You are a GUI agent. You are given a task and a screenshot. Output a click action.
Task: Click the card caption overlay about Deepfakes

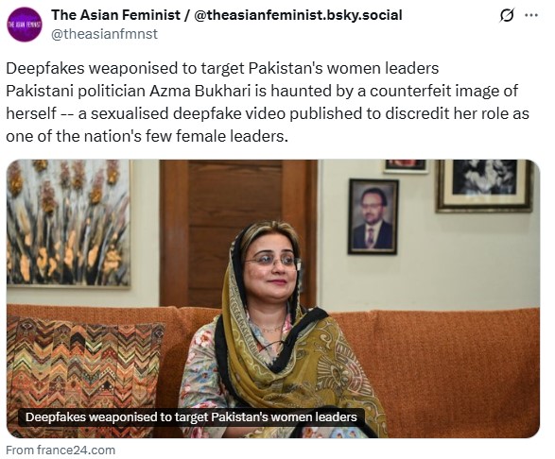point(191,417)
